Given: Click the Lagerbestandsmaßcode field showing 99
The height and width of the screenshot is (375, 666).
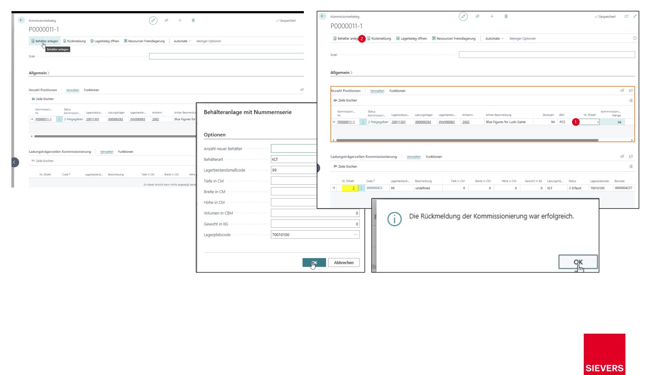Looking at the screenshot, I should pos(294,170).
